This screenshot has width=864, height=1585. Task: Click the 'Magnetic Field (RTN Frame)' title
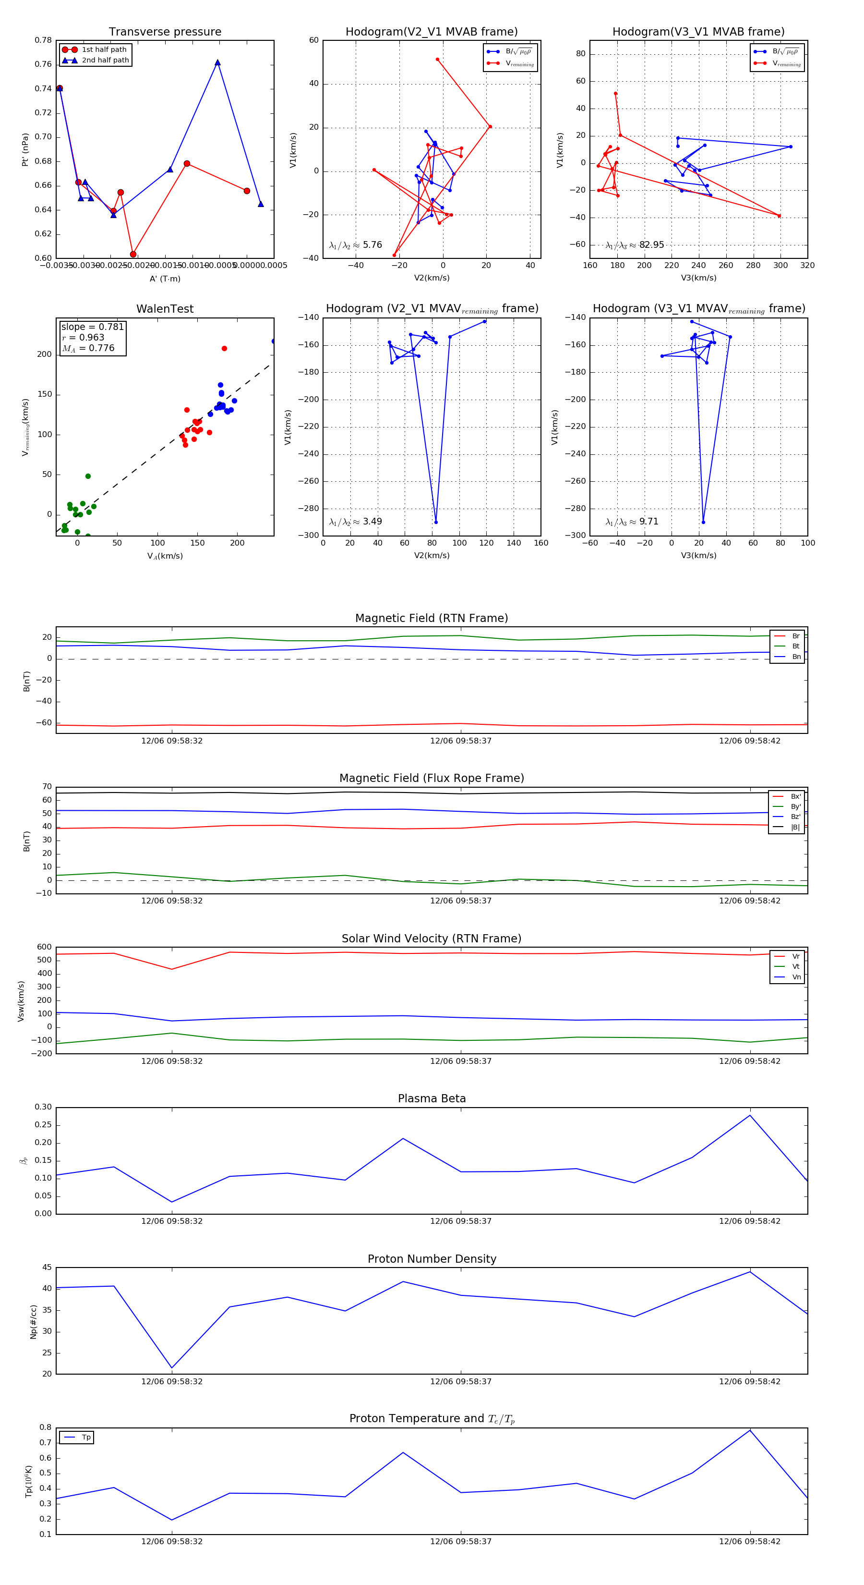(432, 618)
